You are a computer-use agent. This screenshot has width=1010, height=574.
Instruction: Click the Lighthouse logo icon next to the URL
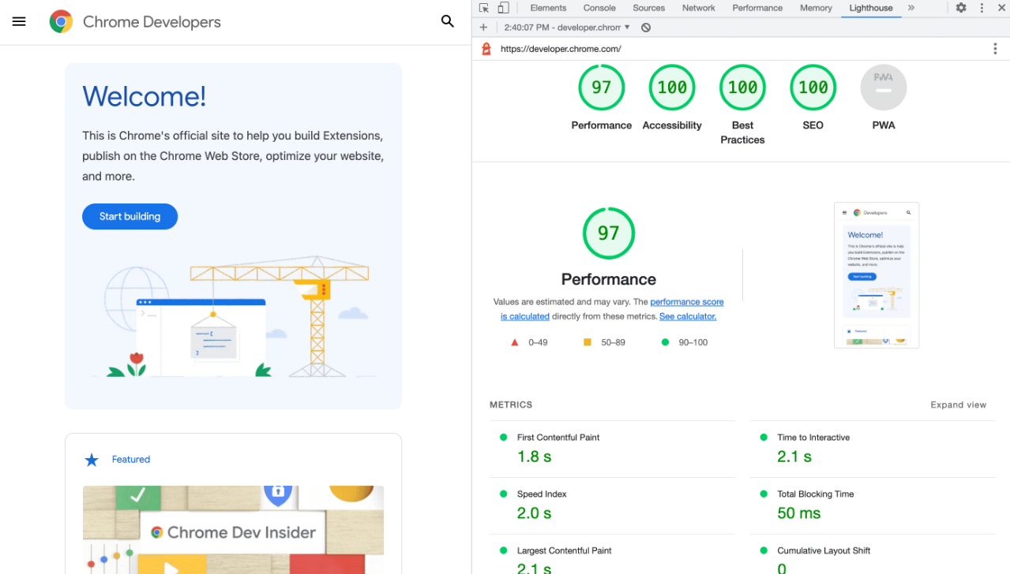pyautogui.click(x=486, y=48)
